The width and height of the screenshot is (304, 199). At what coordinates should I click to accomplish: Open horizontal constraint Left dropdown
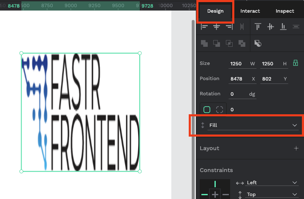(271, 183)
